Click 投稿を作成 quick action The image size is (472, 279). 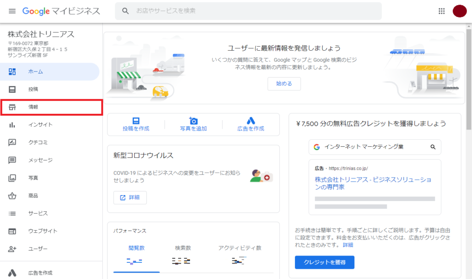click(x=136, y=125)
